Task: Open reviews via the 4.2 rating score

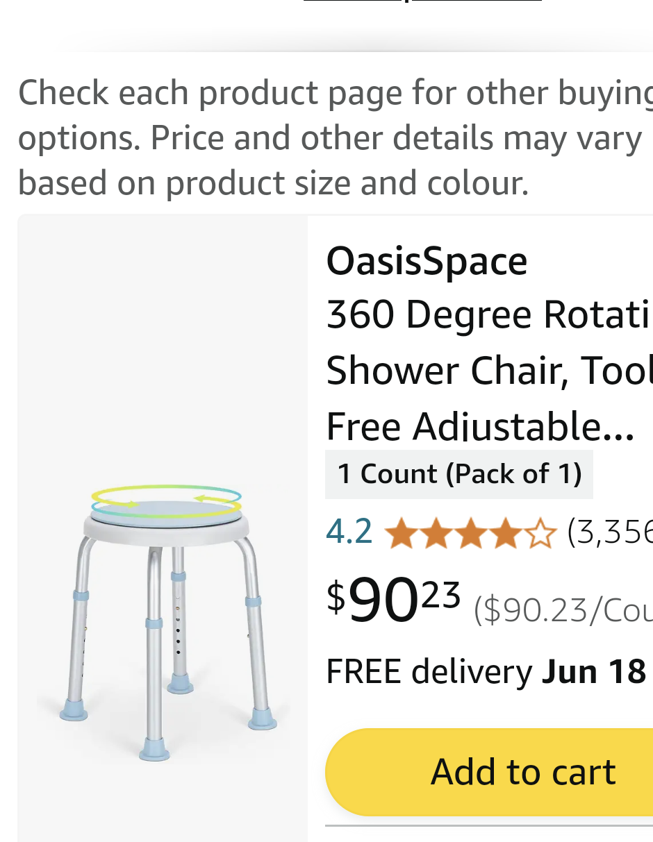Action: point(349,532)
